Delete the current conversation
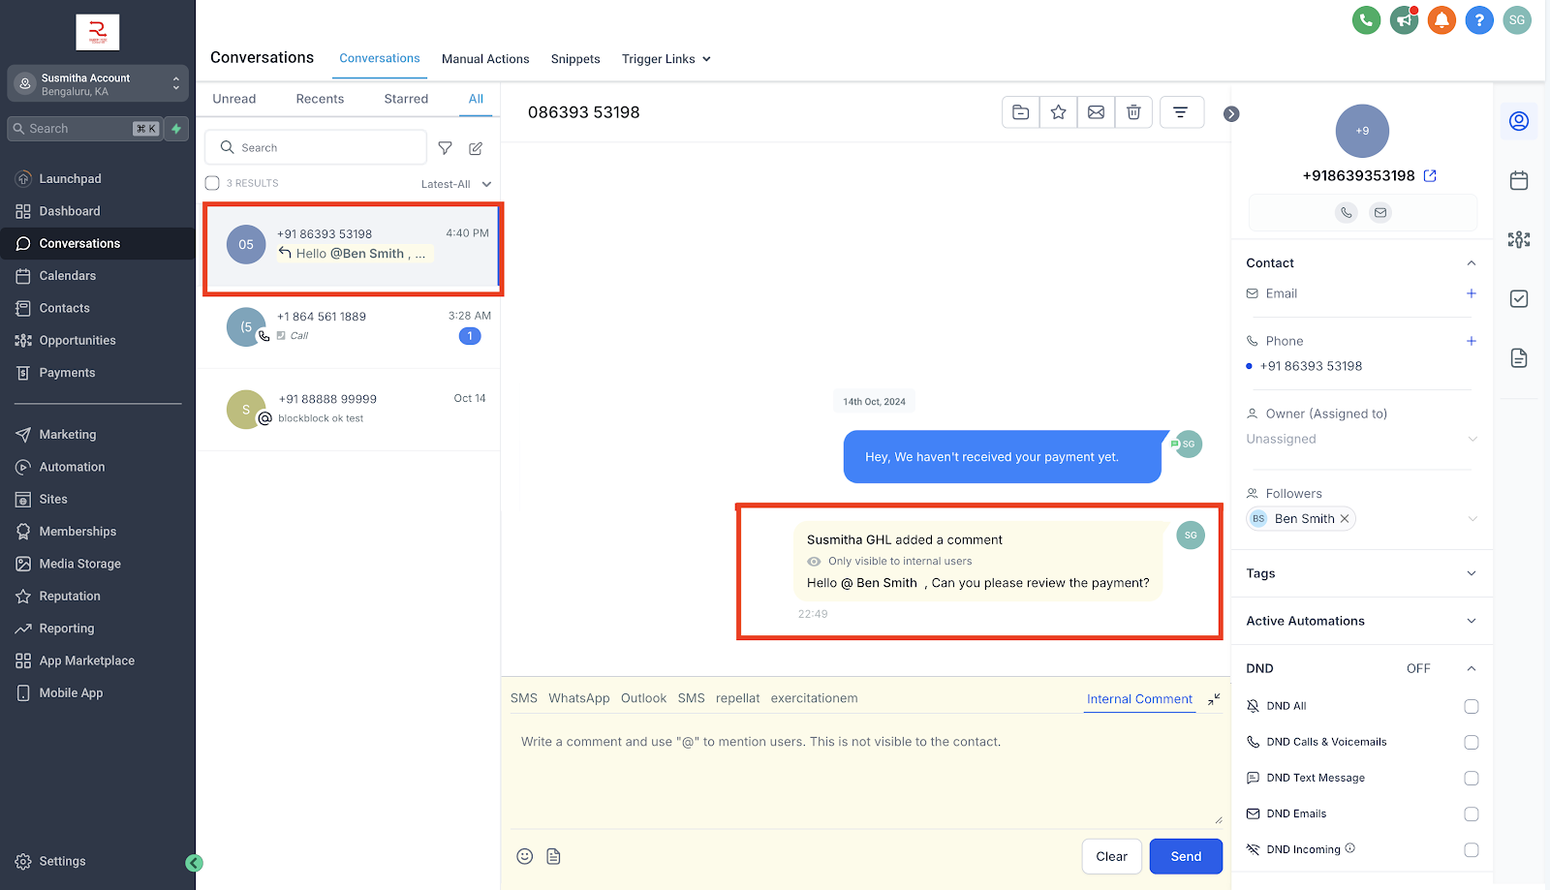Viewport: 1550px width, 890px height. [1133, 111]
